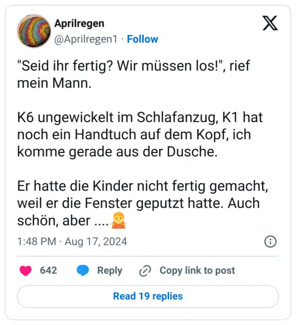Open Read 19 replies
The image size is (296, 325).
pos(148,296)
